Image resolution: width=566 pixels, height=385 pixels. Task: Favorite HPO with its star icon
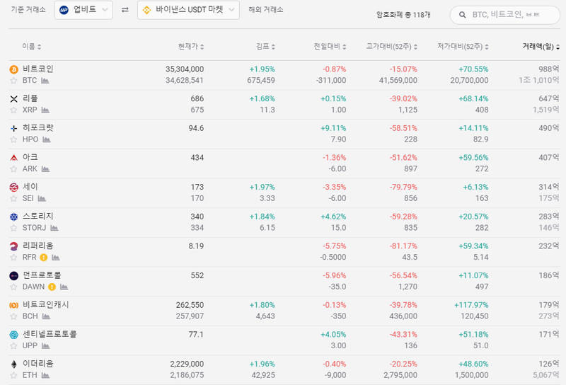[13, 139]
